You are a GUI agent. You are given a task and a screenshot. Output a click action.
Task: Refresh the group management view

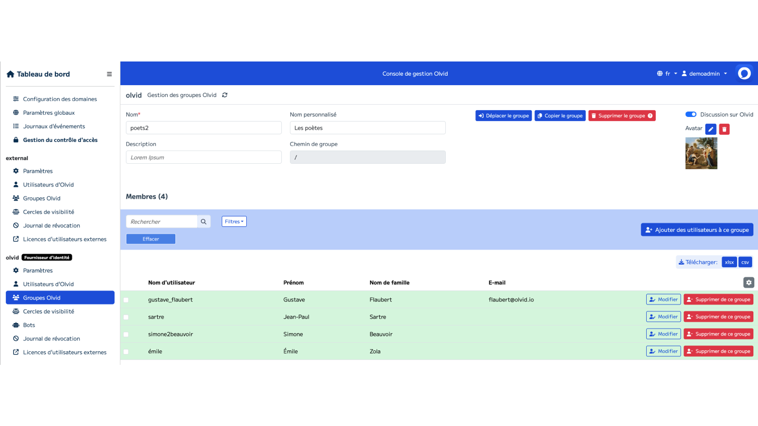(225, 95)
